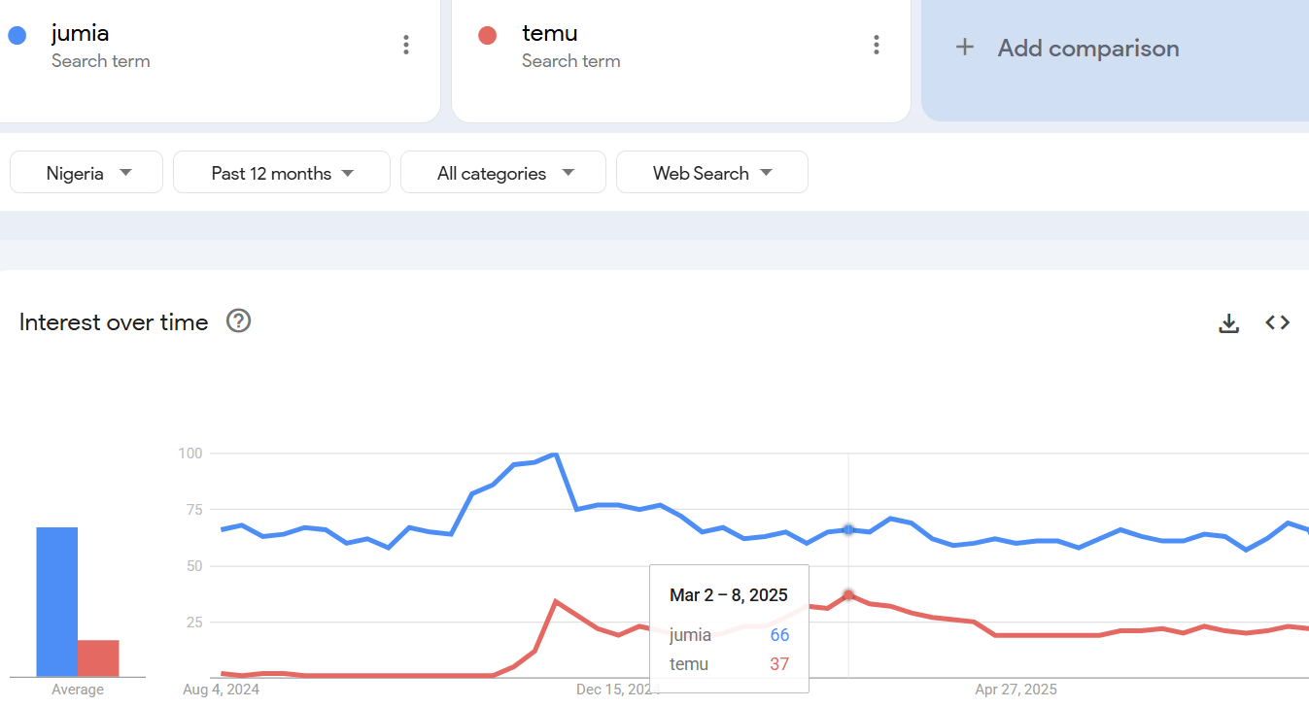This screenshot has height=707, width=1309.
Task: Click the red temu color dot
Action: [488, 35]
